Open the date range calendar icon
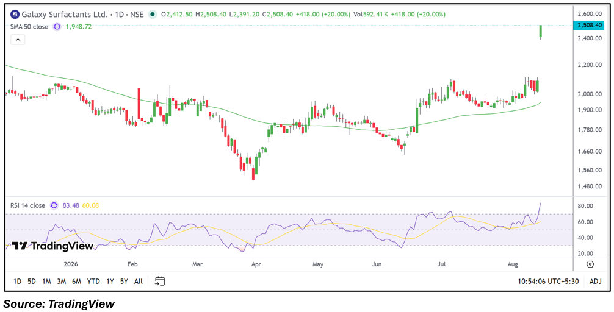The image size is (614, 312). [x=160, y=281]
